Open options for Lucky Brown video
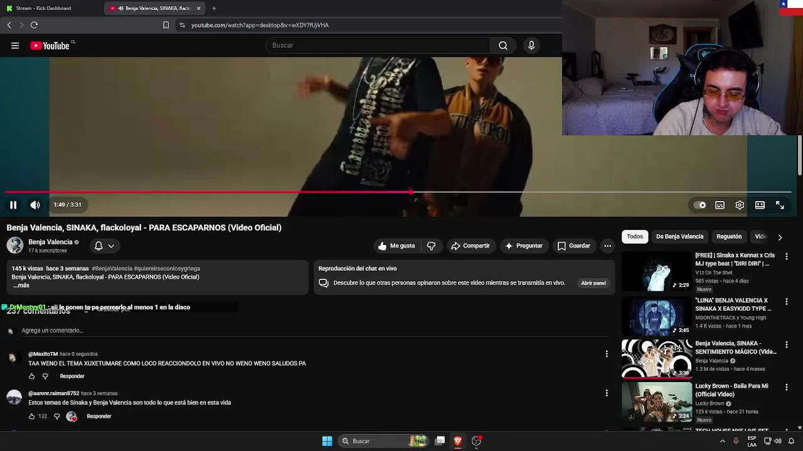This screenshot has width=803, height=451. 787,388
